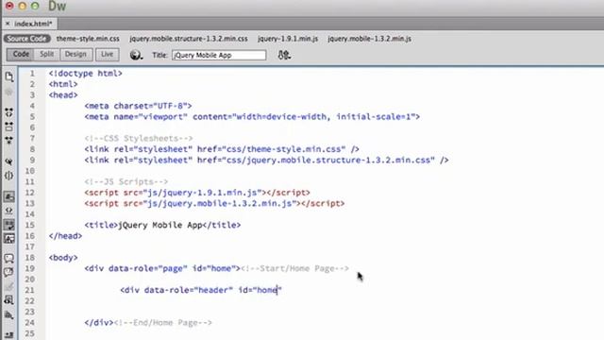Screen dimensions: 604x340
Task: Click the Recent Snippets icon
Action: coord(8,300)
